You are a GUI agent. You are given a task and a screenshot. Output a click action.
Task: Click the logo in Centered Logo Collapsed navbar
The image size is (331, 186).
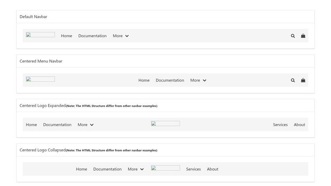pos(165,168)
